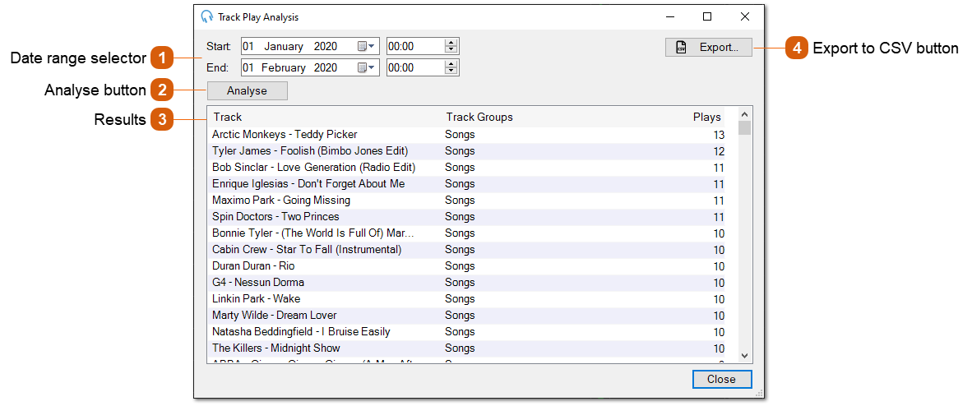Close the window with title bar X
The image size is (972, 406).
click(x=745, y=16)
